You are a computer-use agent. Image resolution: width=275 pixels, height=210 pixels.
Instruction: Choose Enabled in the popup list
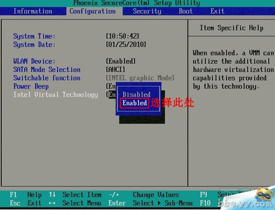coord(135,103)
